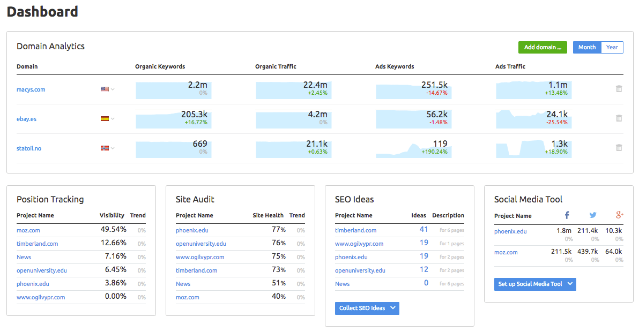Image resolution: width=639 pixels, height=332 pixels.
Task: Expand the country dropdown for macys.com
Action: tap(112, 89)
